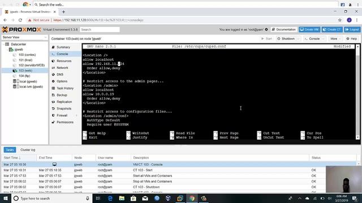362x203 pixels.
Task: Select Datacenter in the tree
Action: 18,44
